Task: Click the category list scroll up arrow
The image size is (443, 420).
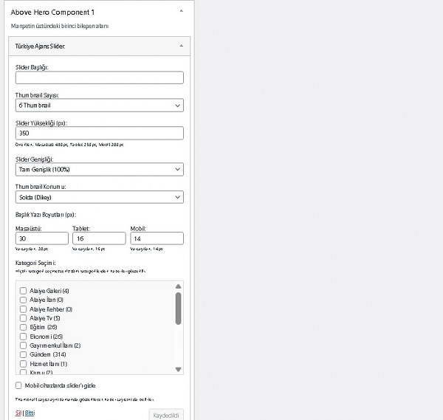Action: [179, 286]
